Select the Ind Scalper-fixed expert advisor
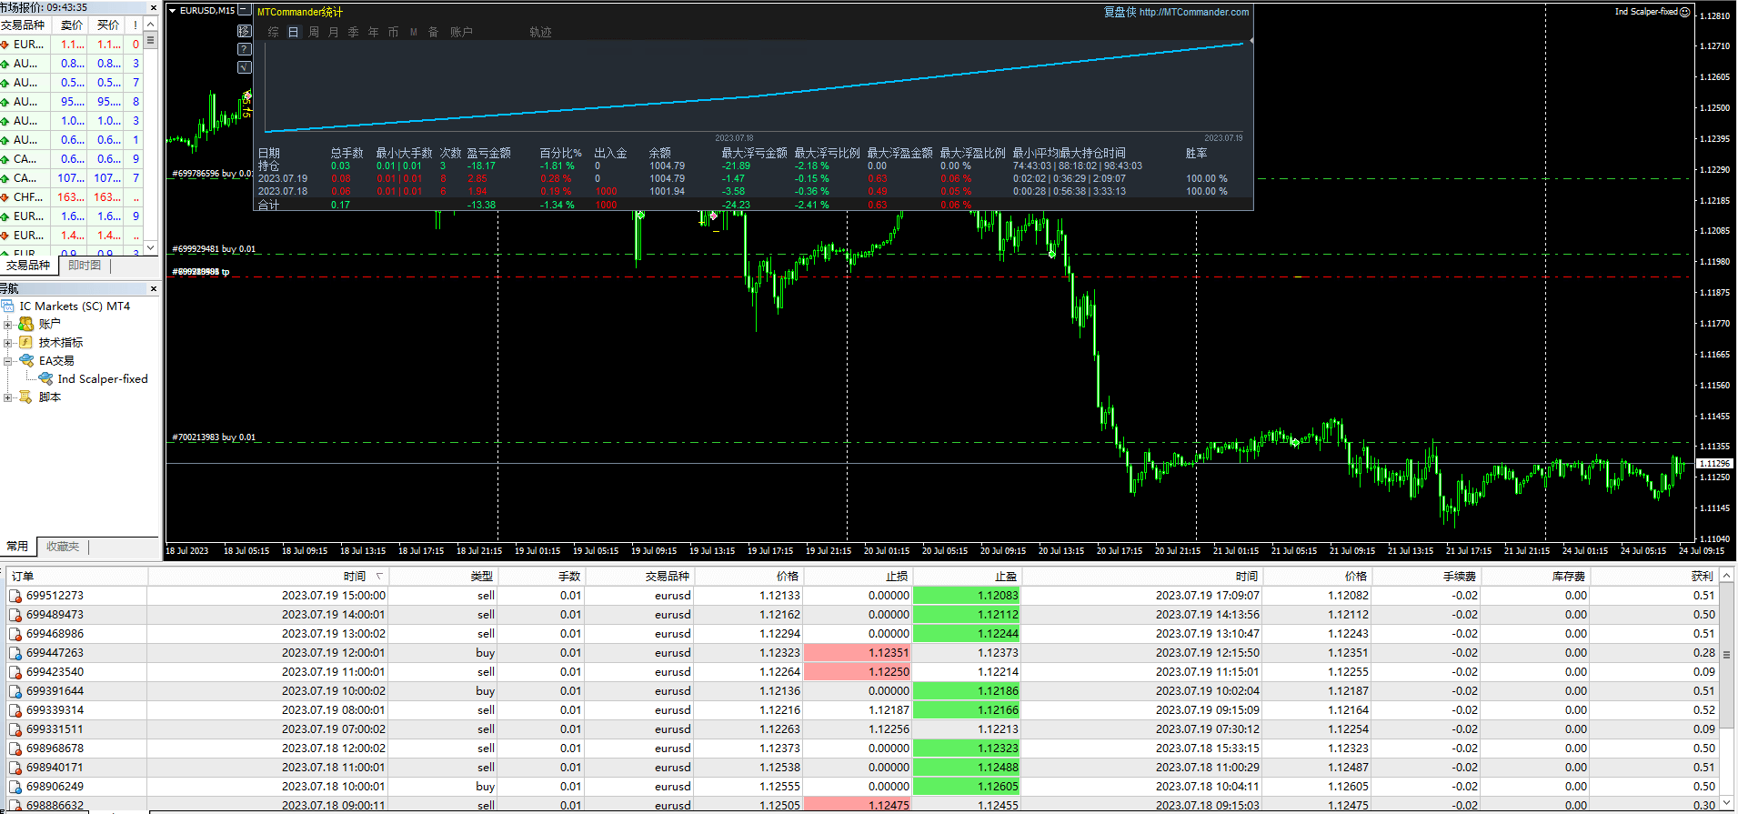This screenshot has height=814, width=1738. point(102,379)
